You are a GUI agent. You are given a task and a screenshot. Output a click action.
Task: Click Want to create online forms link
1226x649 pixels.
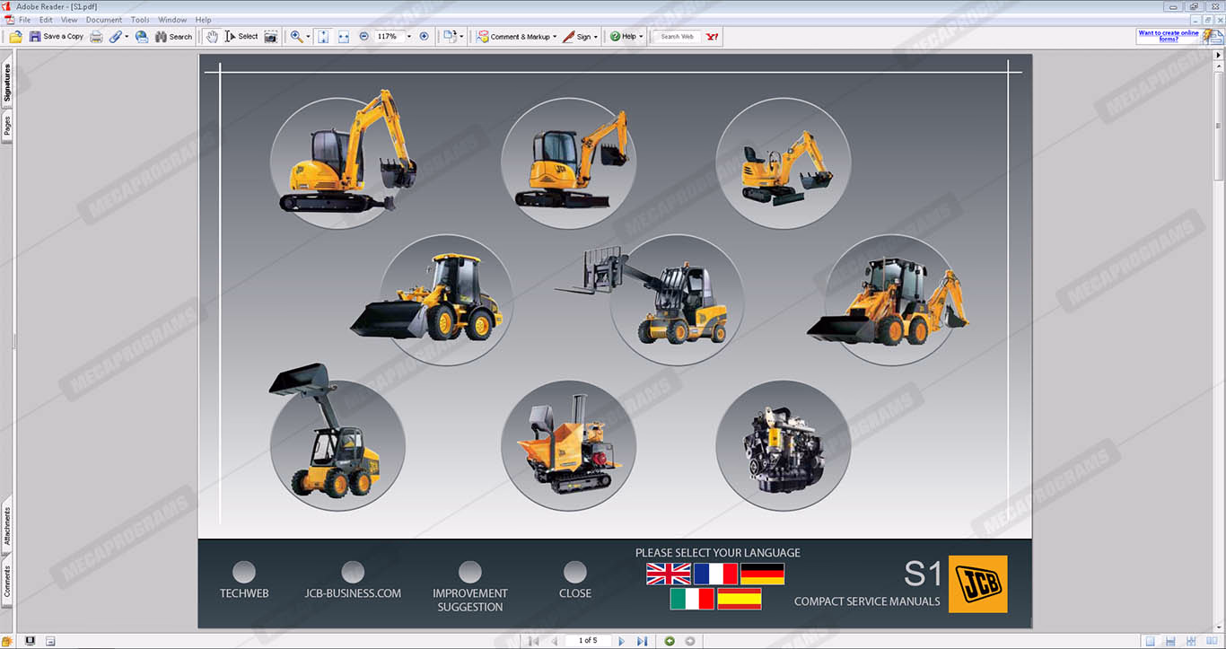pyautogui.click(x=1168, y=36)
